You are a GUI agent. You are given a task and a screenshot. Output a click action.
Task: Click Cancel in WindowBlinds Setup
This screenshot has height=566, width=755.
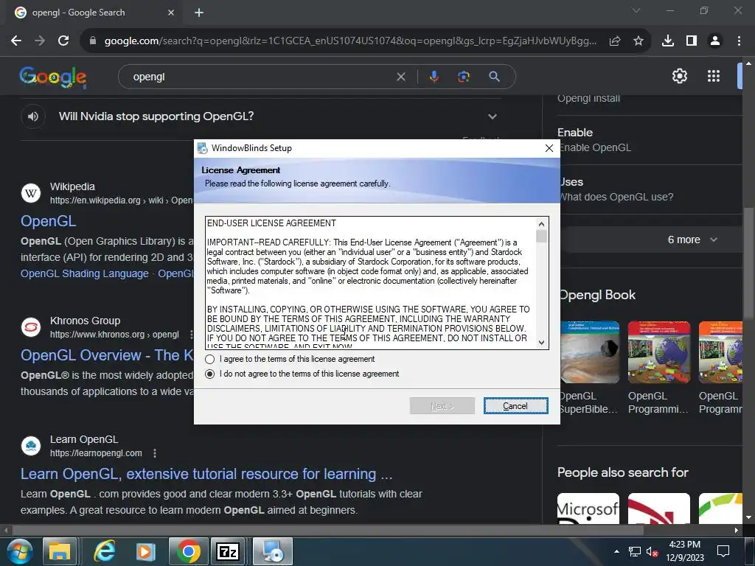click(515, 406)
